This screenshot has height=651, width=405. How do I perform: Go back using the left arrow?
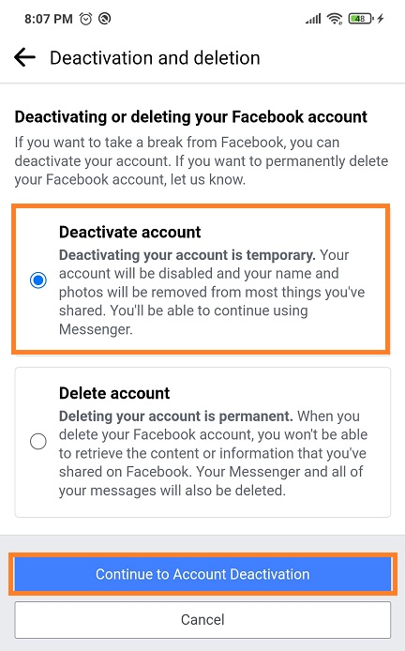(24, 57)
